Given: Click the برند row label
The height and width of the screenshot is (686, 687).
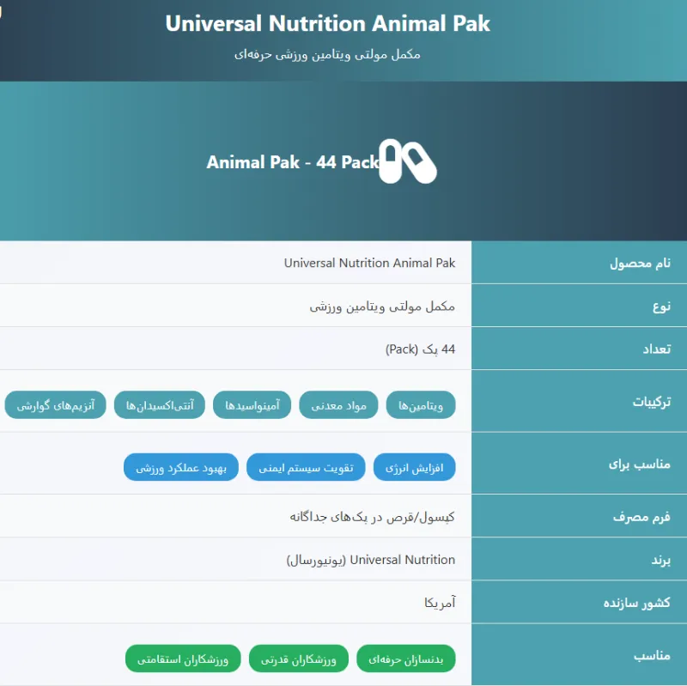Looking at the screenshot, I should coord(579,560).
